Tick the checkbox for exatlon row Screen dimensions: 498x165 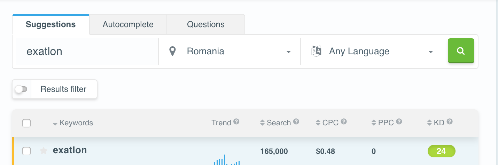click(x=26, y=151)
